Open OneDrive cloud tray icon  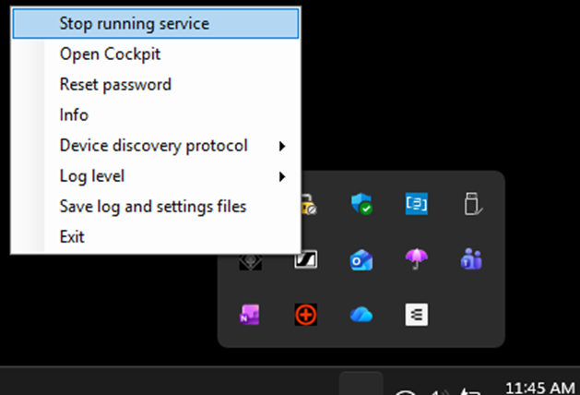coord(361,315)
